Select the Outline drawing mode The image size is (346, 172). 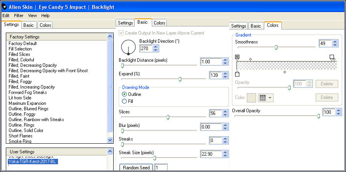(125, 94)
